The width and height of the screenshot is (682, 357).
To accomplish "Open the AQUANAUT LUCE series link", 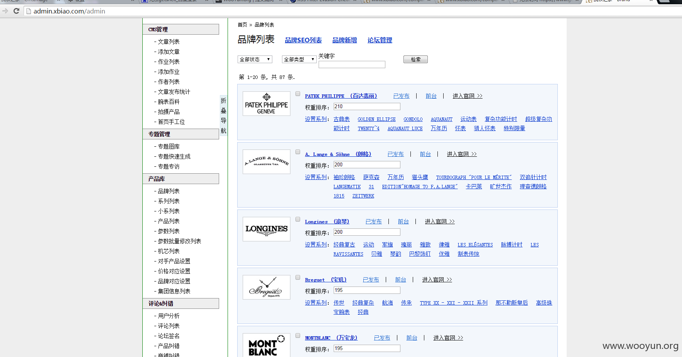I will point(405,129).
